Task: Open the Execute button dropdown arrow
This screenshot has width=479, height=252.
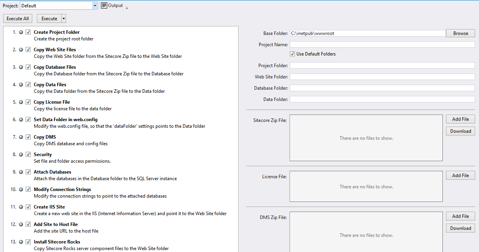Action: tap(63, 18)
